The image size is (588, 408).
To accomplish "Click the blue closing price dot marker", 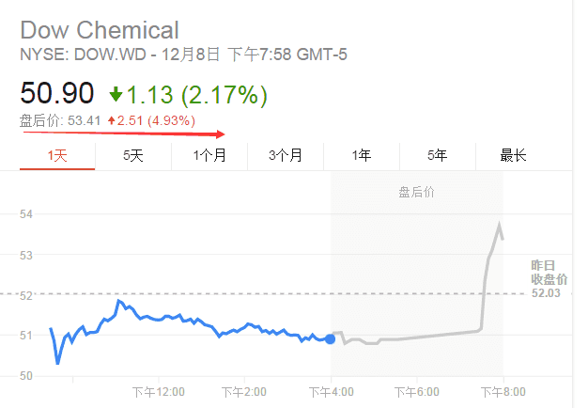I will click(x=330, y=339).
